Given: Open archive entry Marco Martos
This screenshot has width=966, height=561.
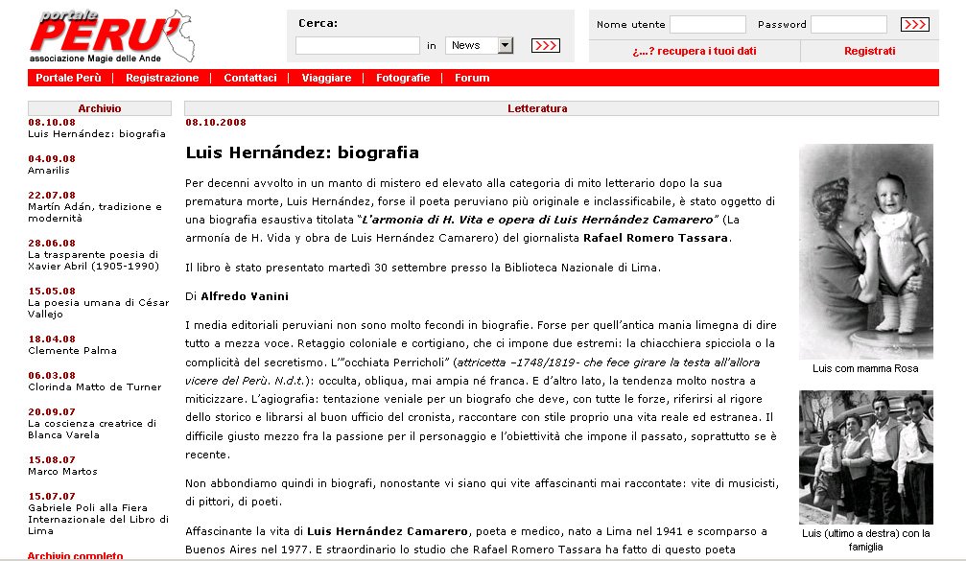Looking at the screenshot, I should tap(62, 471).
